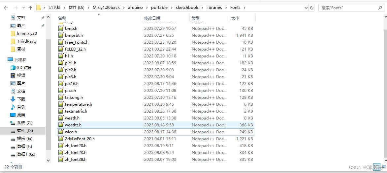Select the h1.h file icon
Image resolution: width=387 pixels, height=173 pixels.
61,56
